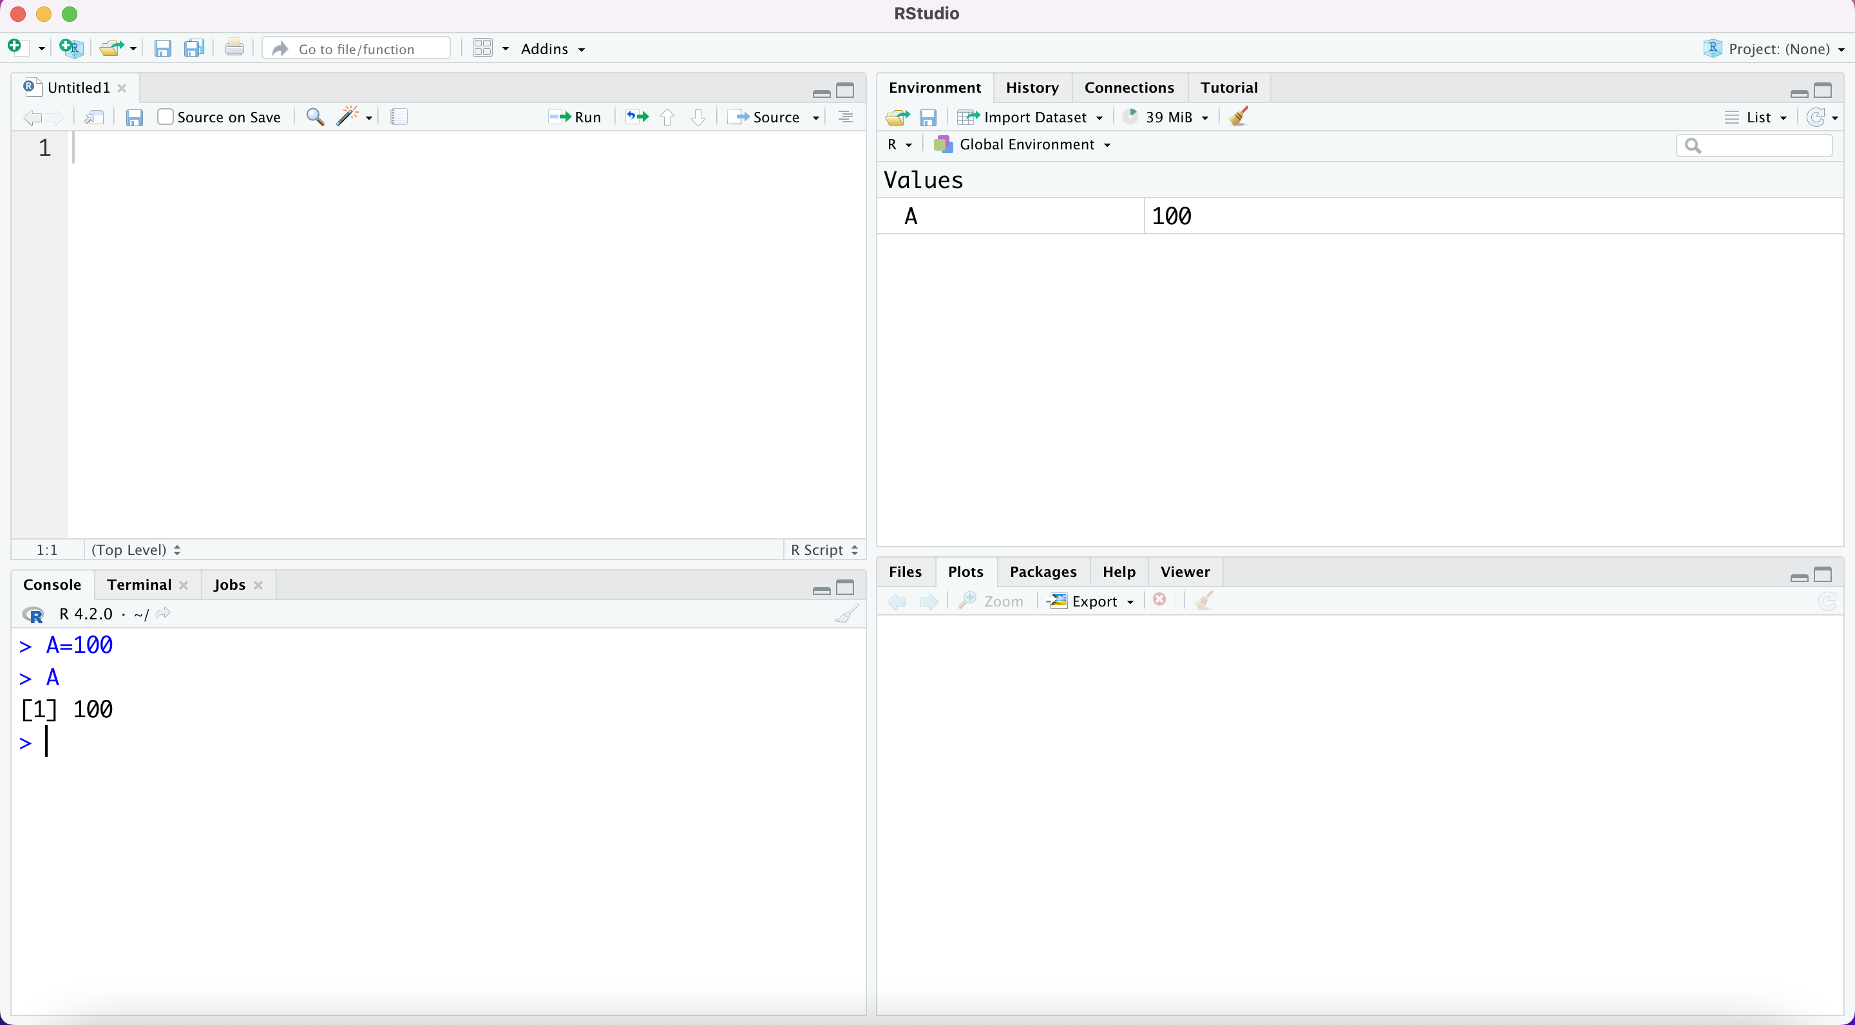
Task: Save workspace using Environment pane disk icon
Action: [x=928, y=117]
